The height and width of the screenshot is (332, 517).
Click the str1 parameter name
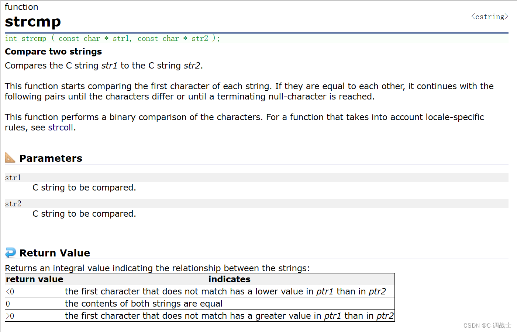(x=13, y=178)
